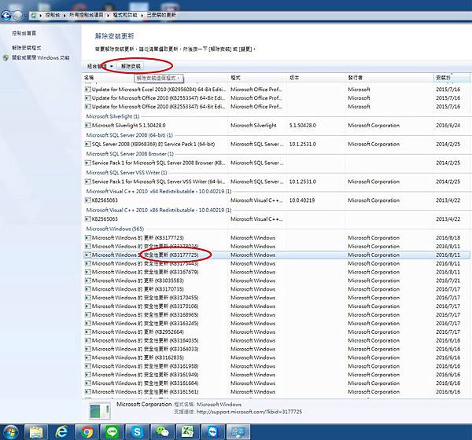Select the Microsoft SQL Server VSS Writer group header
Image resolution: width=472 pixels, height=440 pixels.
(127, 173)
